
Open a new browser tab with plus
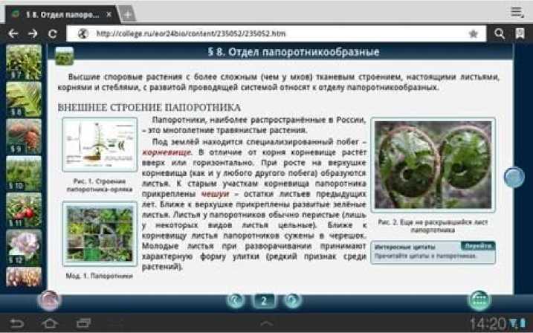(127, 15)
